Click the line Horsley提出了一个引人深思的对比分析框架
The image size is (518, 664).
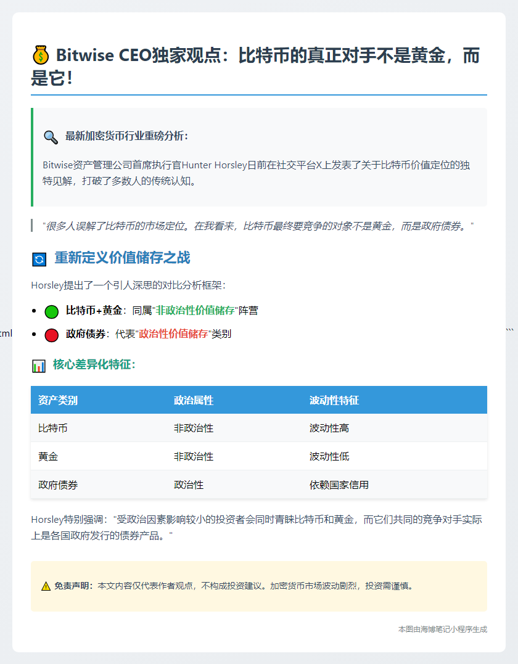tap(128, 285)
